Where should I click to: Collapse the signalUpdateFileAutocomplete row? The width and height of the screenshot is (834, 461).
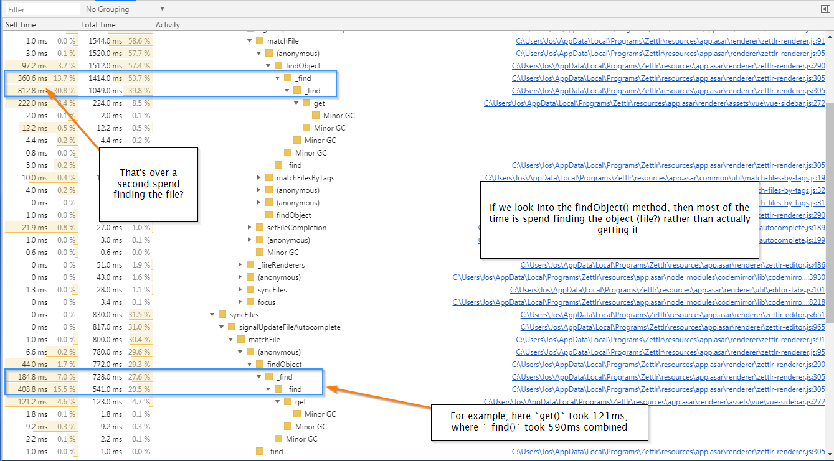click(x=222, y=327)
